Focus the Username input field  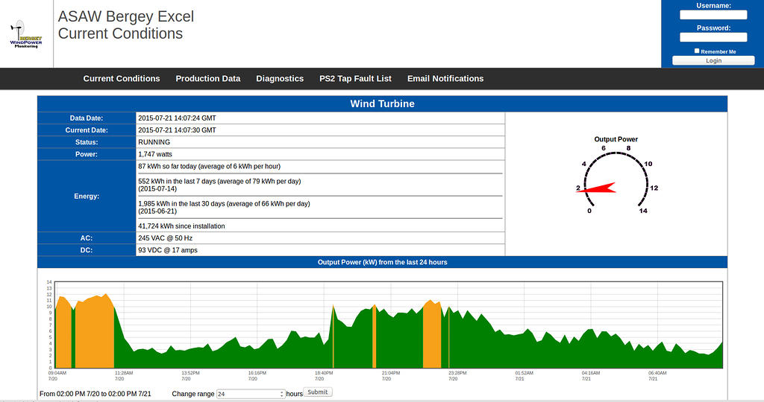coord(713,15)
